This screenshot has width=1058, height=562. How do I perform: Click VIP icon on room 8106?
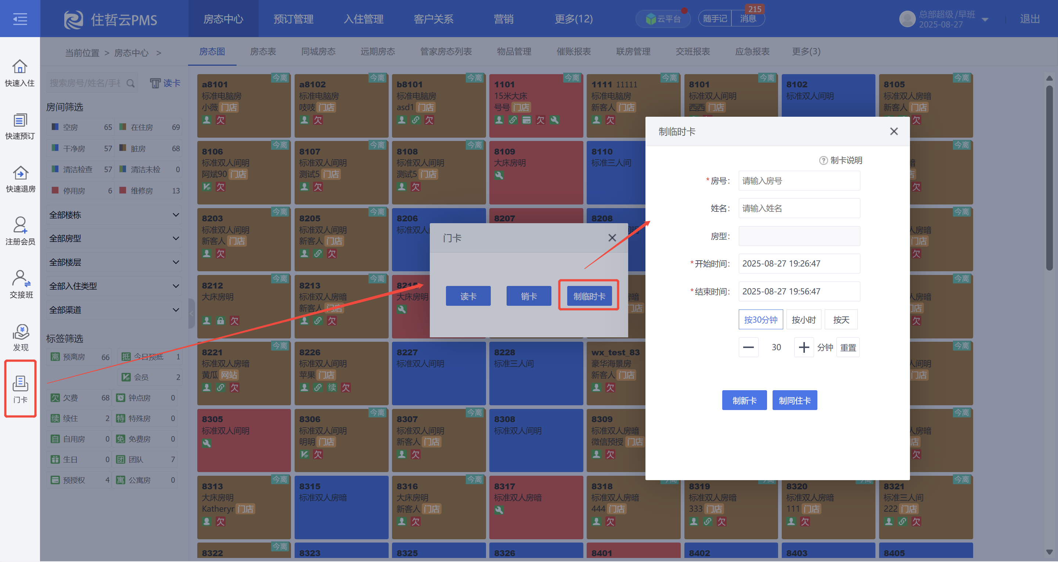(x=206, y=187)
